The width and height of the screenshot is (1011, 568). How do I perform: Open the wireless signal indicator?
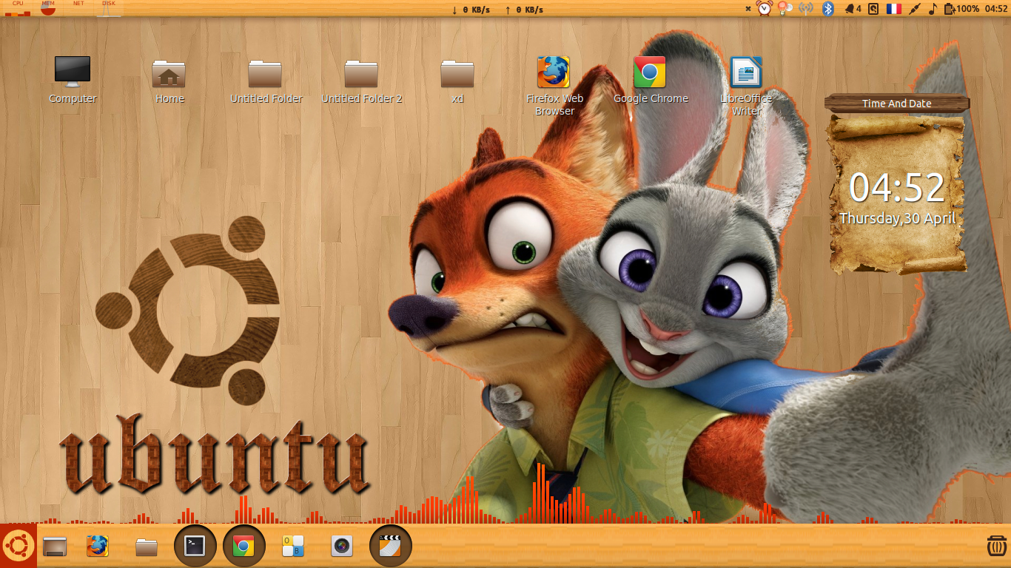[x=807, y=9]
